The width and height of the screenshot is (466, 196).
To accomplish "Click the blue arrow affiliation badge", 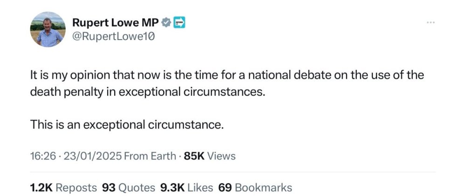I will coord(179,22).
